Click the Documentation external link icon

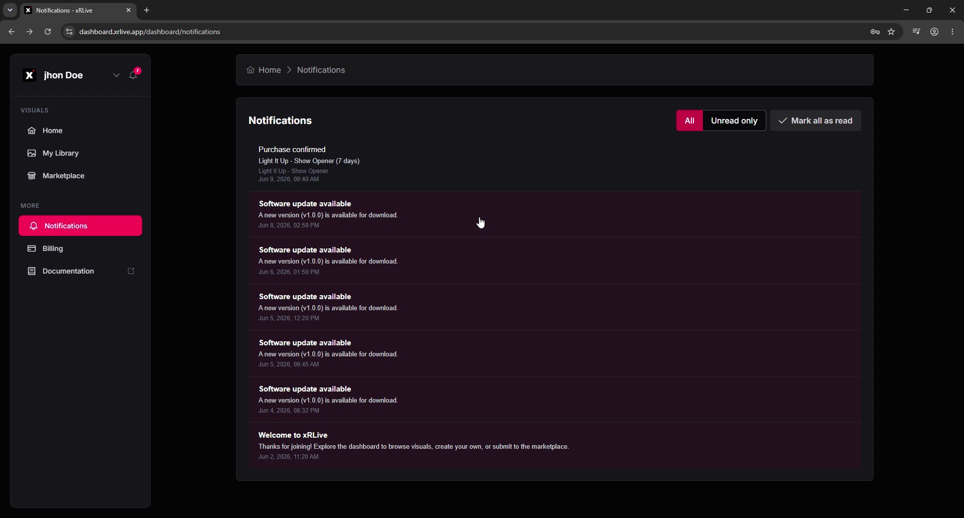pyautogui.click(x=131, y=271)
